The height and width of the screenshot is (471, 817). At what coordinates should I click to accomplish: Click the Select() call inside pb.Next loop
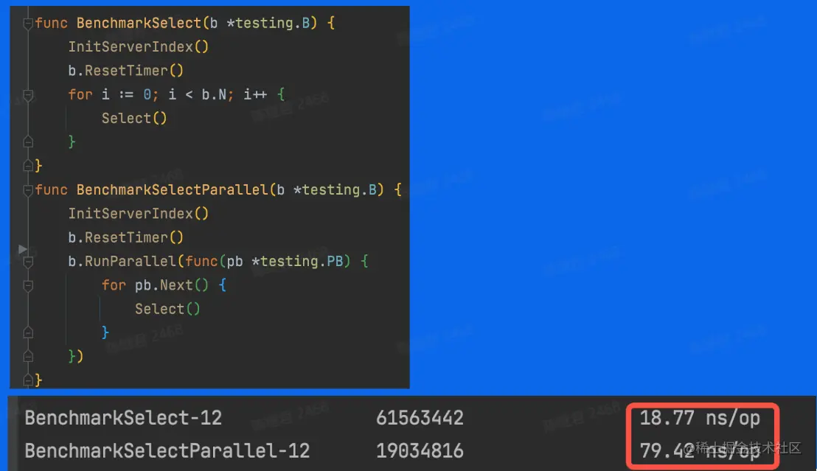[x=167, y=308]
